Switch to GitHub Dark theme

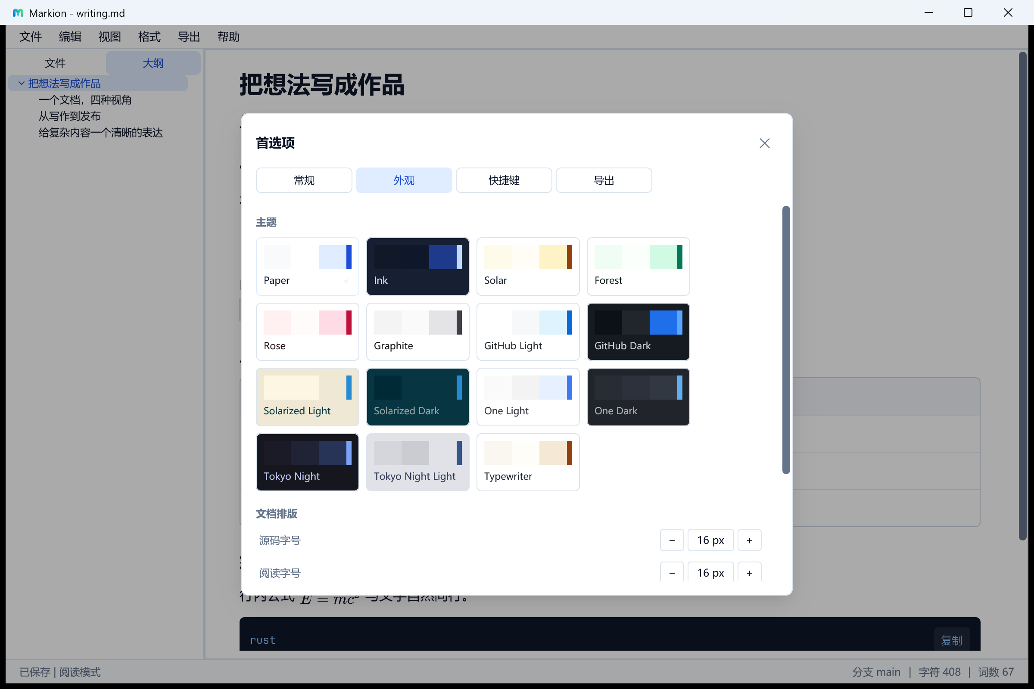tap(638, 332)
